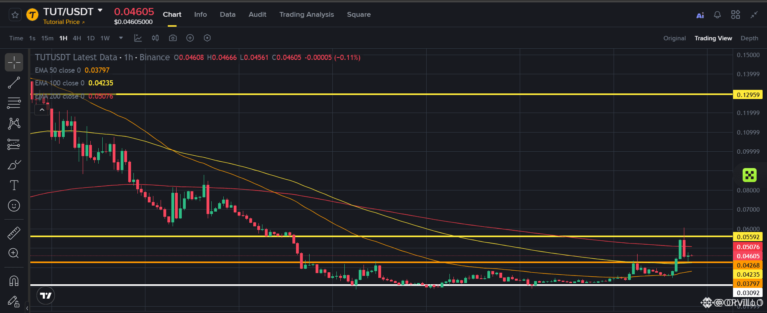
Task: Activate the zoom in tool
Action: point(14,253)
